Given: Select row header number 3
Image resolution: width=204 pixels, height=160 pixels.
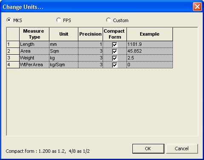Looking at the screenshot, I should [x=13, y=58].
